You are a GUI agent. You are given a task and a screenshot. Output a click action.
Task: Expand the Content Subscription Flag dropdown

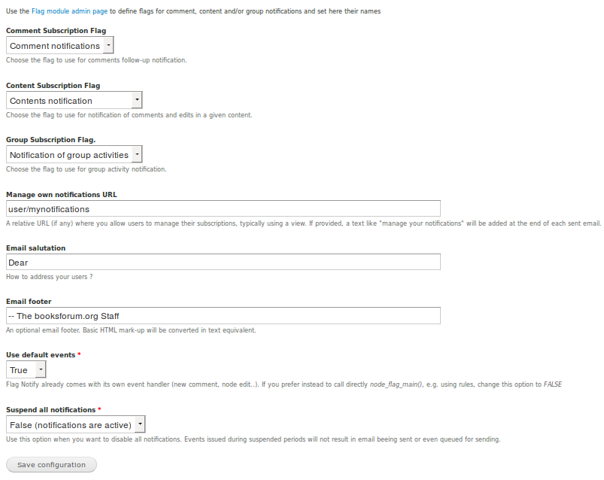pyautogui.click(x=74, y=100)
